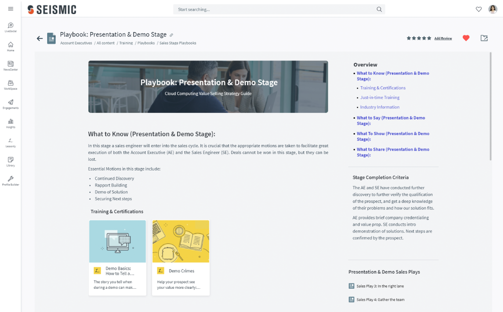Jump to What to Know overview link
Screen dimensions: 503x312
393,76
